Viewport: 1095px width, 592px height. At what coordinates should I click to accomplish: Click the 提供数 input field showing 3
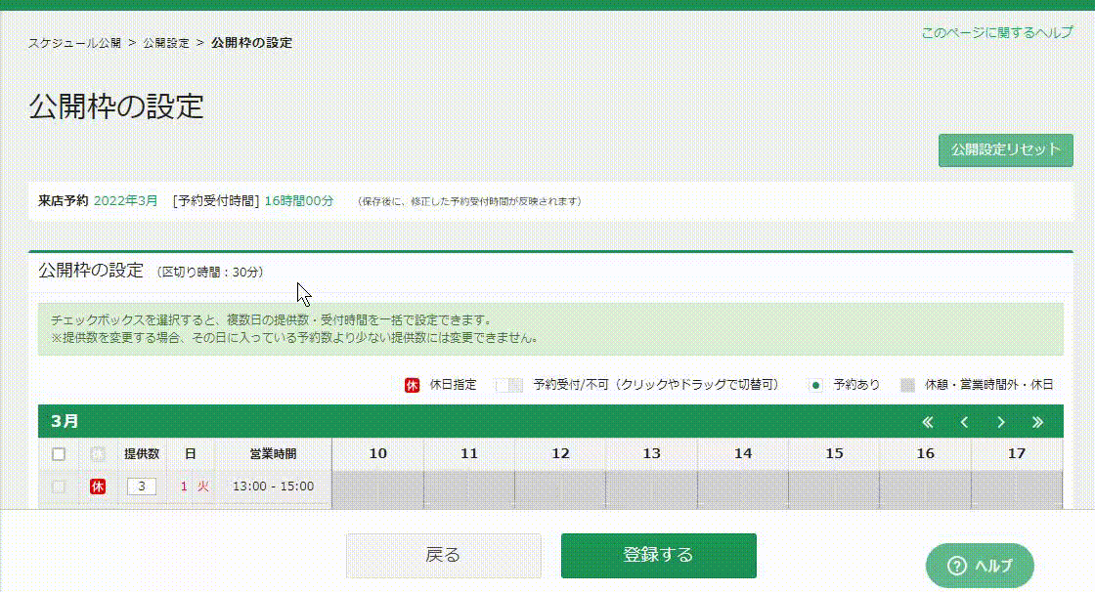pyautogui.click(x=141, y=486)
